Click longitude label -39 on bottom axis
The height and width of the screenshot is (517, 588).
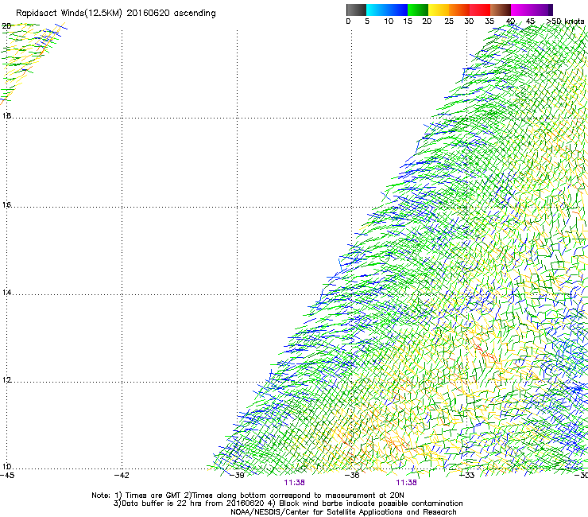click(237, 476)
